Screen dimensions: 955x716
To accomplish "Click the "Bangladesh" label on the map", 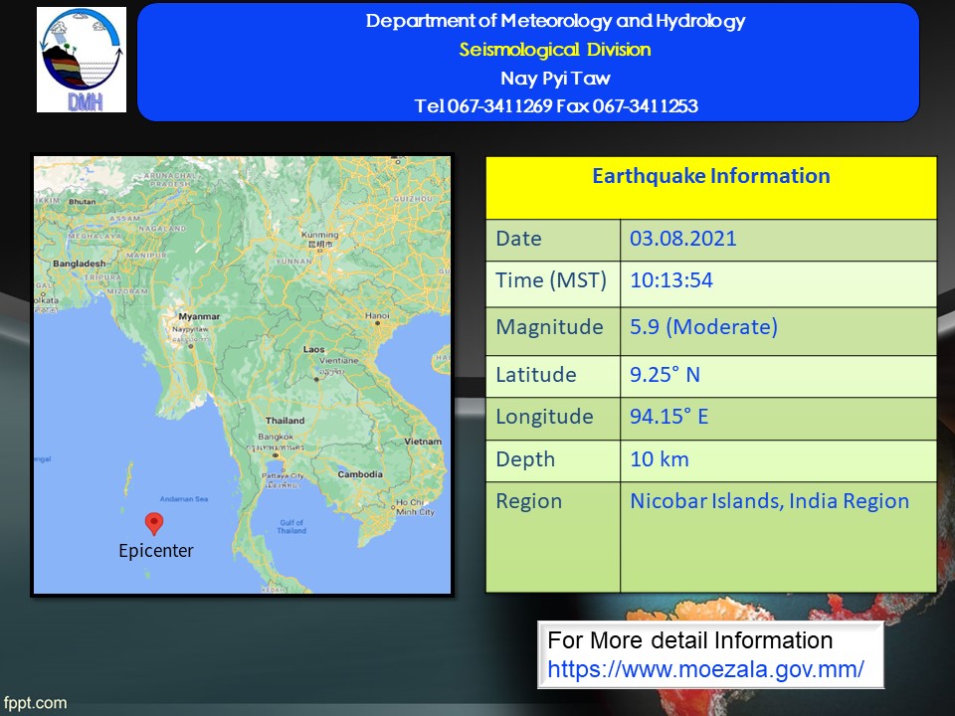I will (x=80, y=264).
